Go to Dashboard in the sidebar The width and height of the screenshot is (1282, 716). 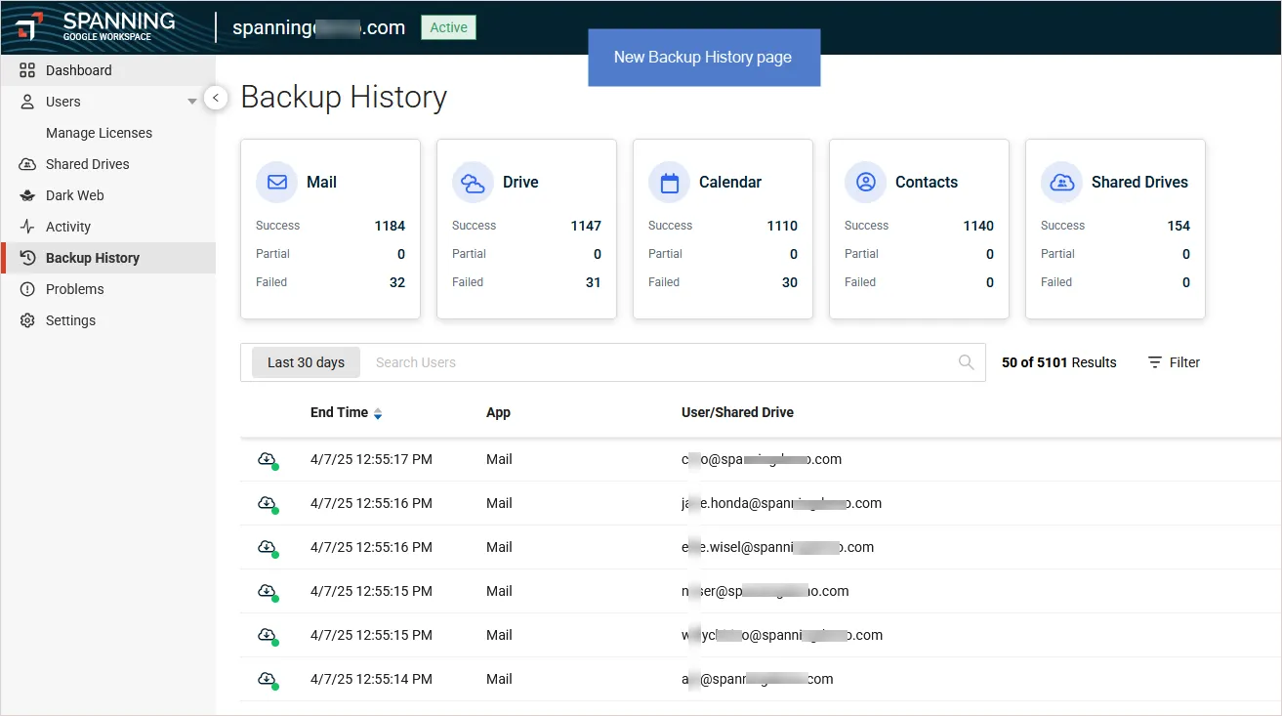click(78, 70)
